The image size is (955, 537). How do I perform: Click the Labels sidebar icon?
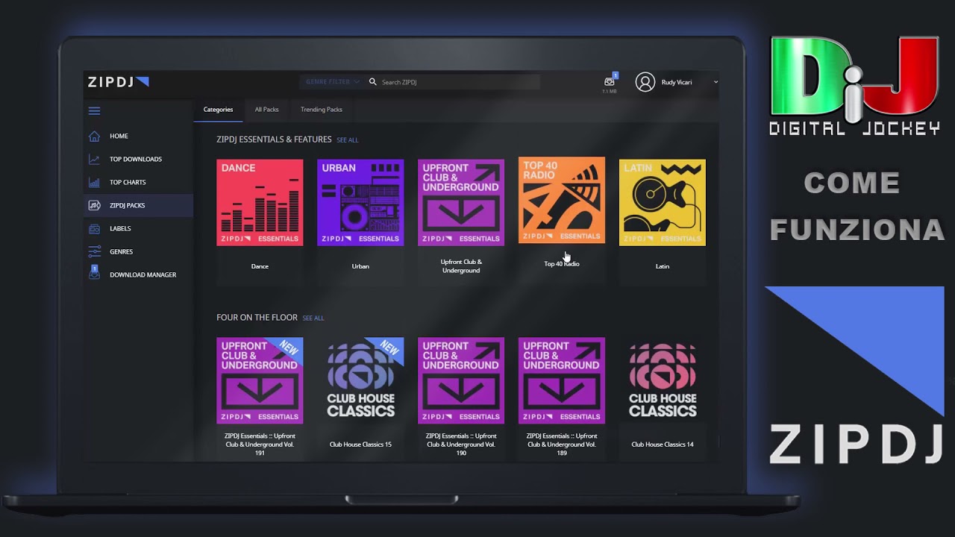coord(94,228)
